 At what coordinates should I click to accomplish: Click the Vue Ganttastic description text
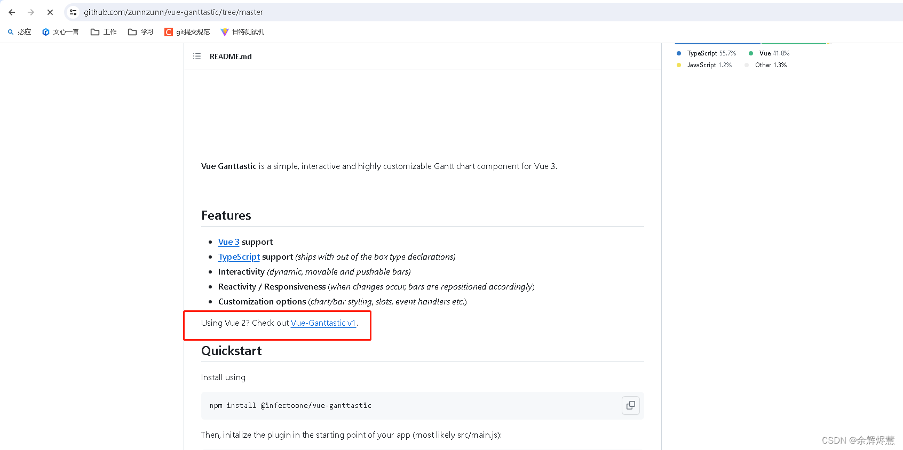379,166
